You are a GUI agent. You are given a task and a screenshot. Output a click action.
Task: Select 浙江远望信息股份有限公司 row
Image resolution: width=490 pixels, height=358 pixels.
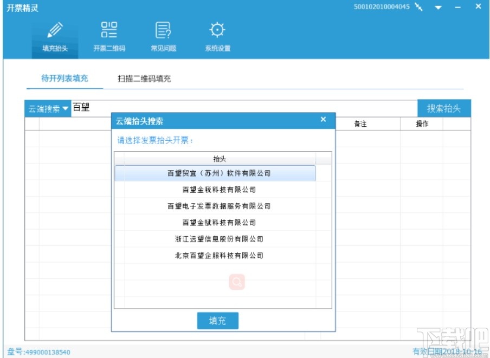click(x=215, y=239)
